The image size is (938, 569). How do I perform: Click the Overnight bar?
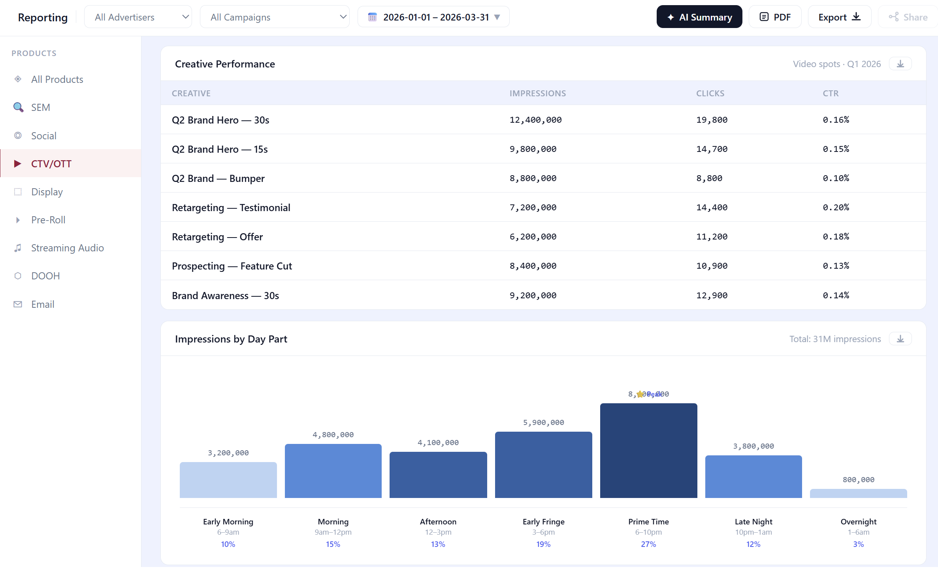tap(858, 493)
